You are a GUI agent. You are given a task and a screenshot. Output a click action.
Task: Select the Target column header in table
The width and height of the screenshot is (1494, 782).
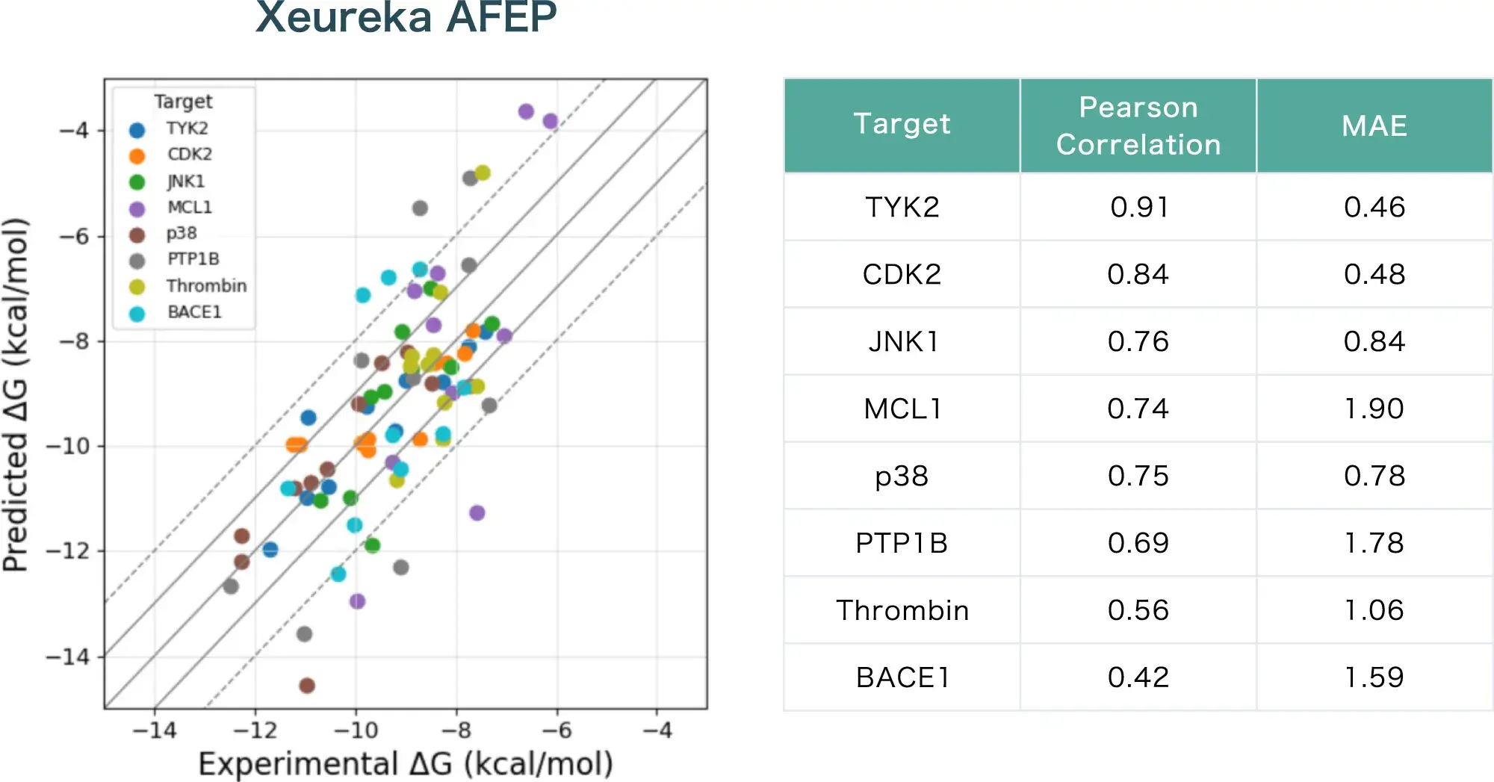tap(902, 125)
